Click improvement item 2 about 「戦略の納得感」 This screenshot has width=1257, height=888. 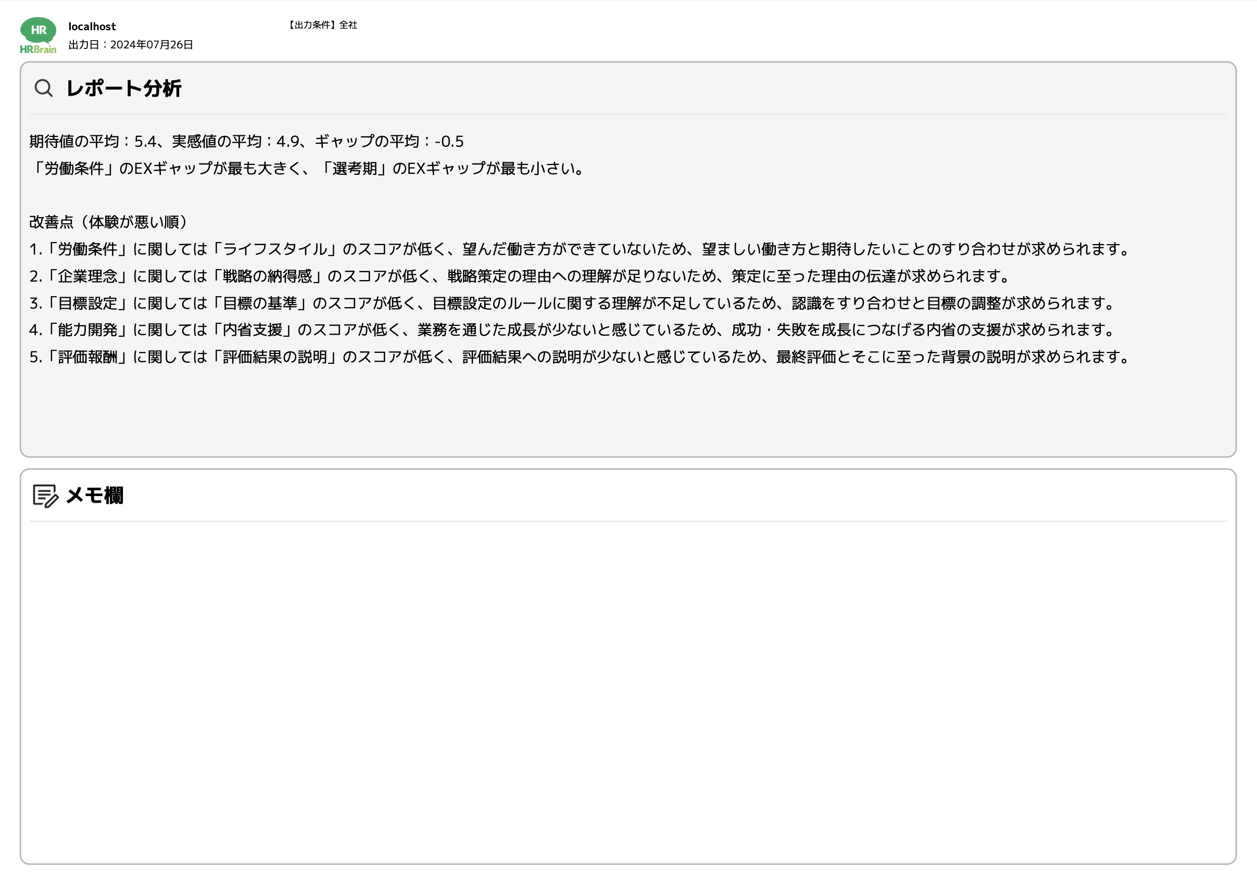pos(520,276)
